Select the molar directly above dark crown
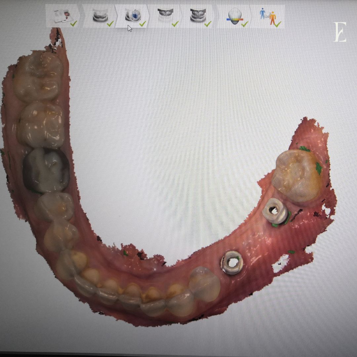Image resolution: width=357 pixels, height=357 pixels. point(41,125)
